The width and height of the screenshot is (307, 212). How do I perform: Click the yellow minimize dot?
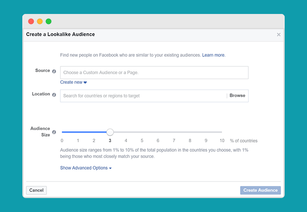[x=40, y=21]
